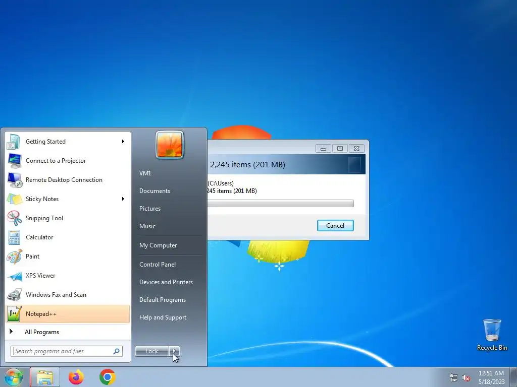The image size is (517, 387).
Task: Click the network tray icon
Action: point(454,377)
